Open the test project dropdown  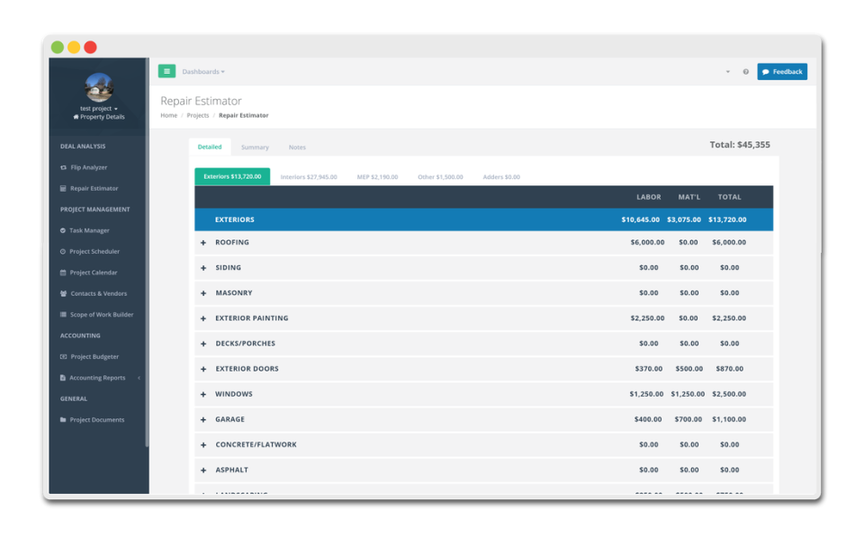(99, 109)
